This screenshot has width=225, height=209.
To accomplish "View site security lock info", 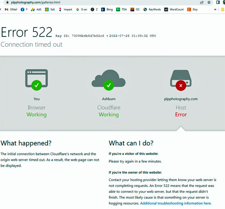I will pos(8,2).
